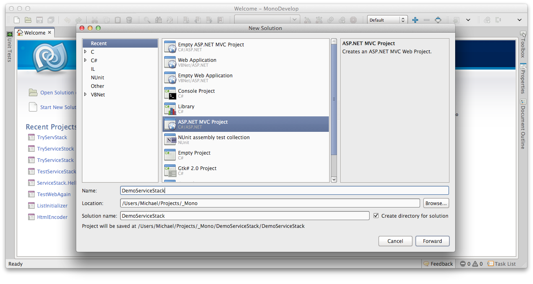
Task: Click the Debug gear toolbar icon
Action: pyautogui.click(x=342, y=20)
